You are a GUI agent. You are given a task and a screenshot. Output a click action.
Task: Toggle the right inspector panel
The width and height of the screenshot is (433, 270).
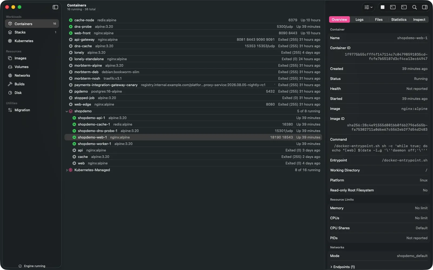(x=425, y=7)
